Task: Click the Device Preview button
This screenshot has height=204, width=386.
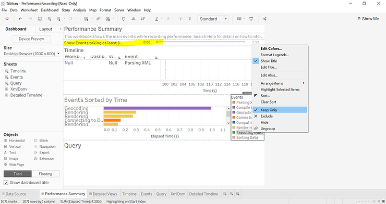Action: click(x=31, y=39)
